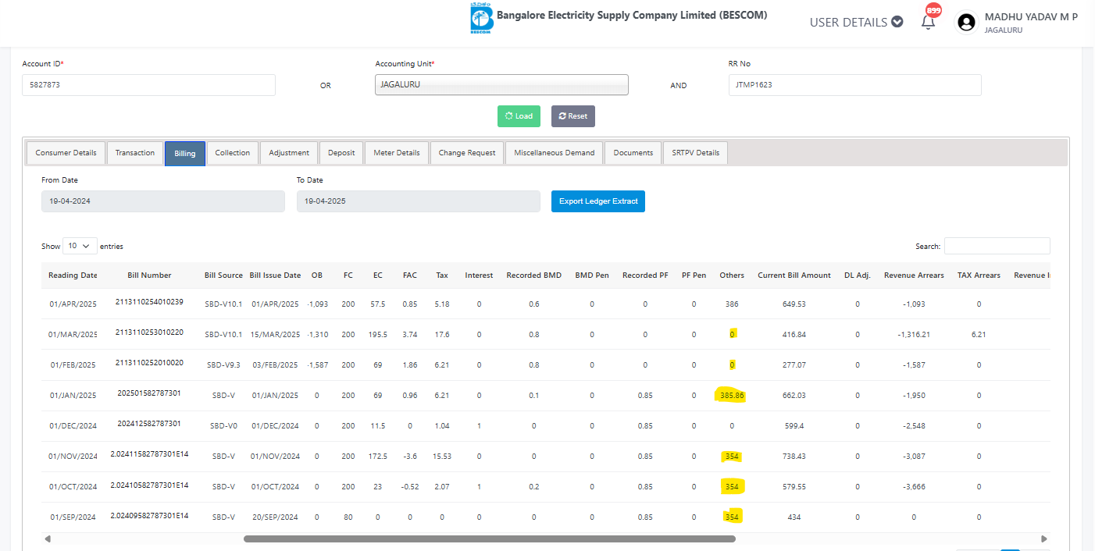Open the Accounting Unit JAGALURU combo box
1095x551 pixels.
[x=501, y=84]
